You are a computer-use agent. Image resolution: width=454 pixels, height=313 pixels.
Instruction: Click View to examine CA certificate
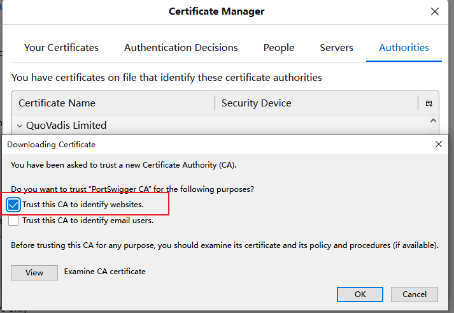(34, 273)
